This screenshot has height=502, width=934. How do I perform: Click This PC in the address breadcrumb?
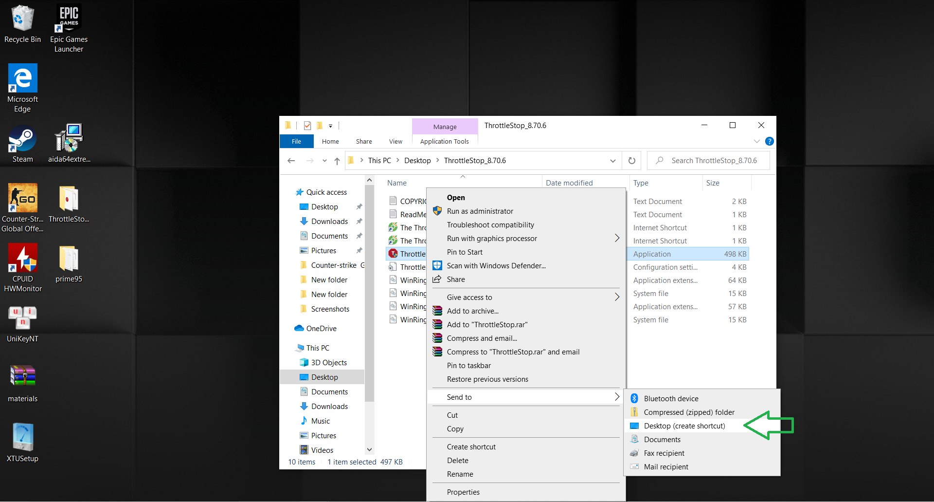379,161
